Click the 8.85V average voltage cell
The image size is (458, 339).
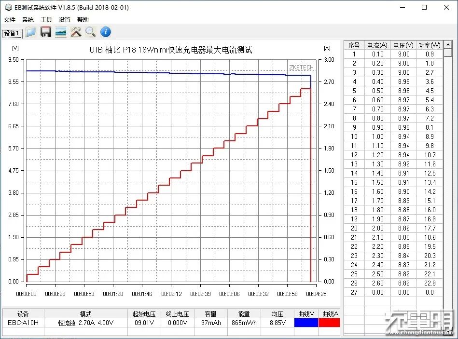point(278,323)
